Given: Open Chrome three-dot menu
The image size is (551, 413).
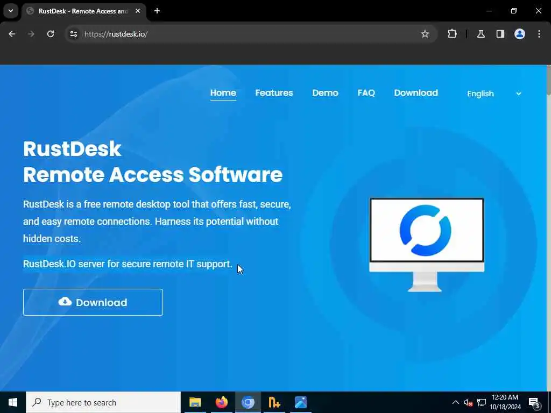Looking at the screenshot, I should tap(539, 34).
